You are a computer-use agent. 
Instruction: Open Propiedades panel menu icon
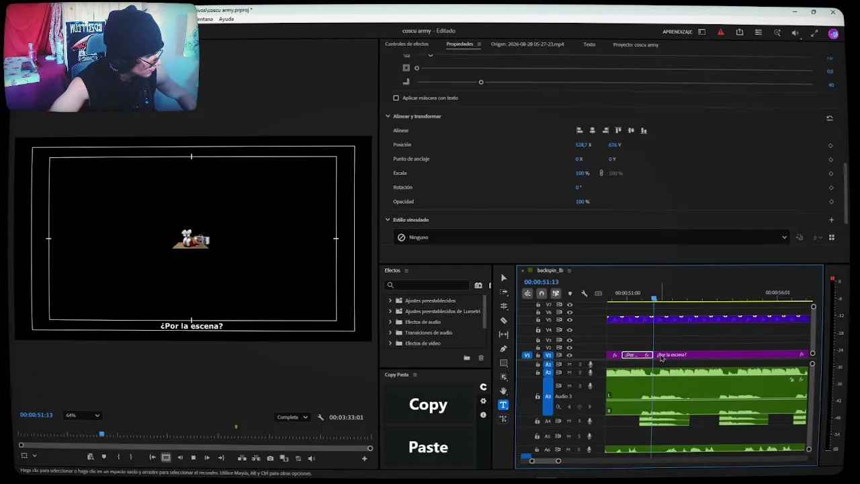click(479, 44)
